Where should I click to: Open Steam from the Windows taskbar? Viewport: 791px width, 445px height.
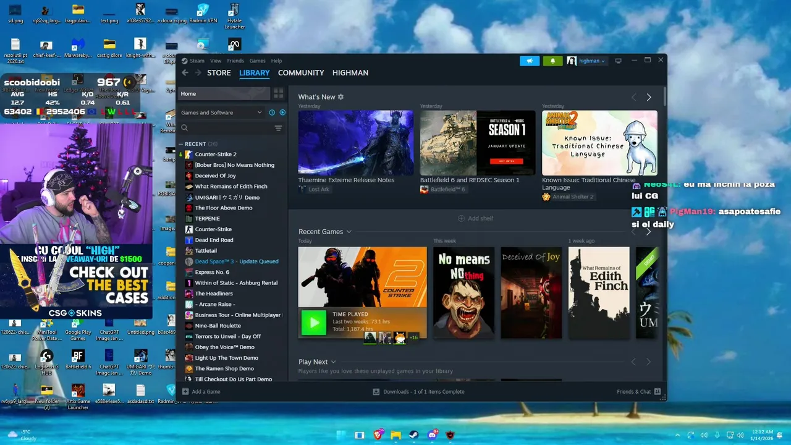point(414,435)
